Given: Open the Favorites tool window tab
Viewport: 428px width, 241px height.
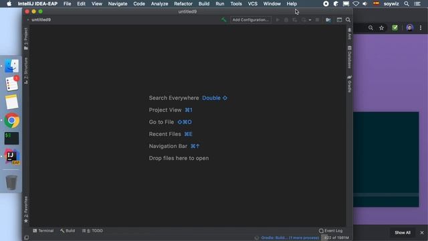Looking at the screenshot, I should (x=26, y=210).
